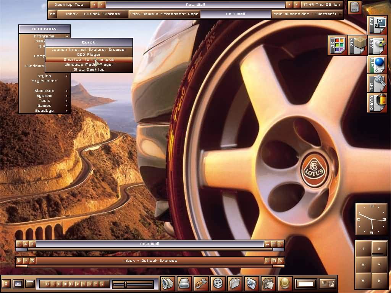This screenshot has height=293, width=391.
Task: Click the F button in bottom bar
Action: 18,283
